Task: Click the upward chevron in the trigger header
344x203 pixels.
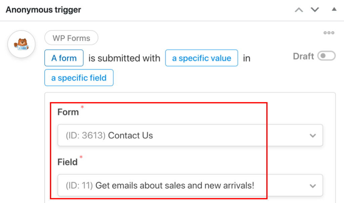Action: [298, 10]
